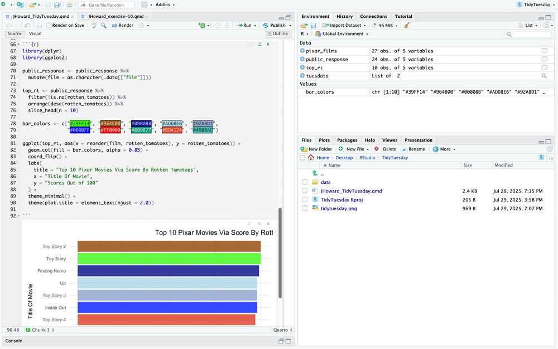Click the Desktop breadcrumb link
558x349 pixels.
click(x=344, y=157)
